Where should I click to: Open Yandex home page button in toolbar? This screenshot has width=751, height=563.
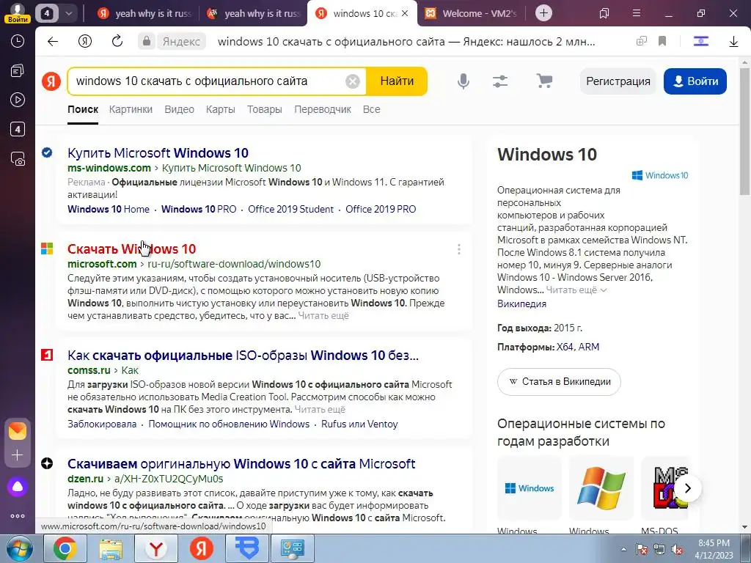85,42
